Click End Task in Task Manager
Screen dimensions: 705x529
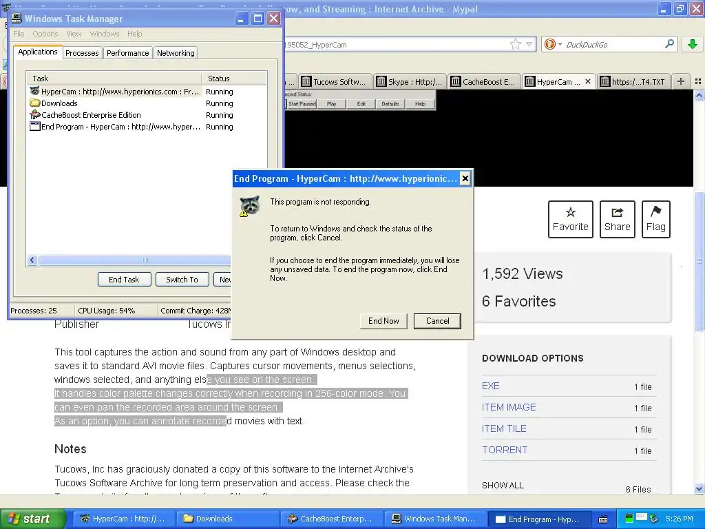(124, 280)
